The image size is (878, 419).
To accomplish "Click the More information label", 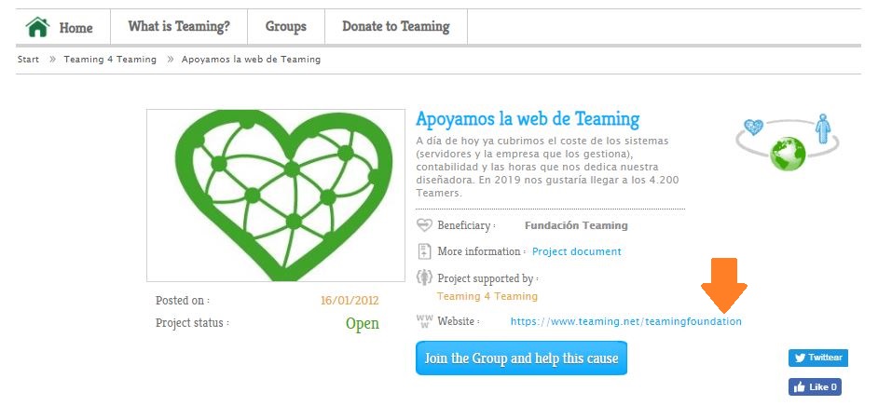I will coord(481,251).
